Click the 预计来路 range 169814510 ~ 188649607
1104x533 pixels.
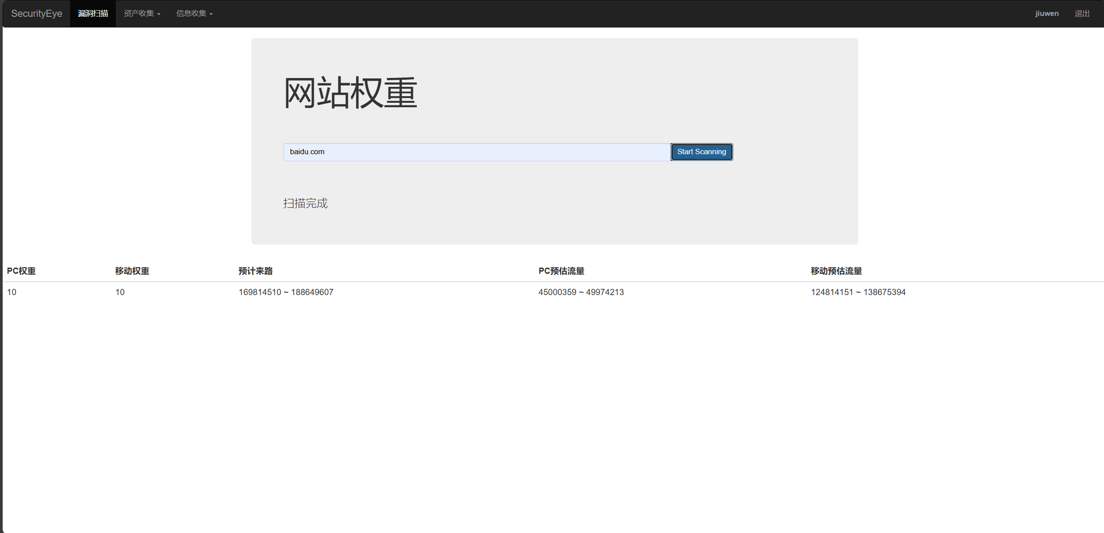[285, 292]
